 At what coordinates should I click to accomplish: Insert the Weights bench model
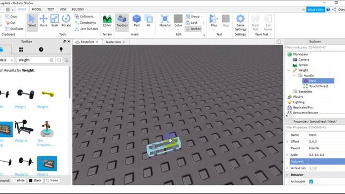(x=24, y=127)
